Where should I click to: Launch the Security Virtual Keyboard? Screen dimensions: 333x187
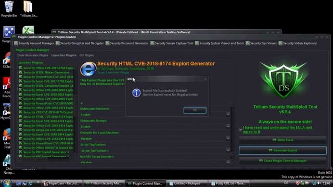coord(298,43)
